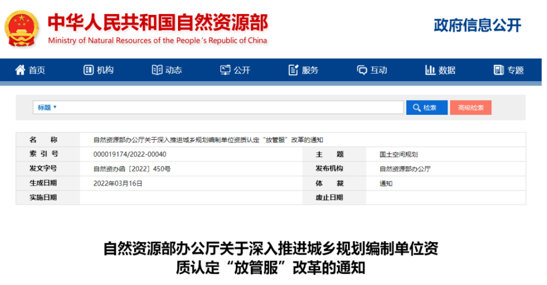Viewport: 547px width, 285px height.
Task: Click the 互动 chat bubble icon
Action: [362, 70]
